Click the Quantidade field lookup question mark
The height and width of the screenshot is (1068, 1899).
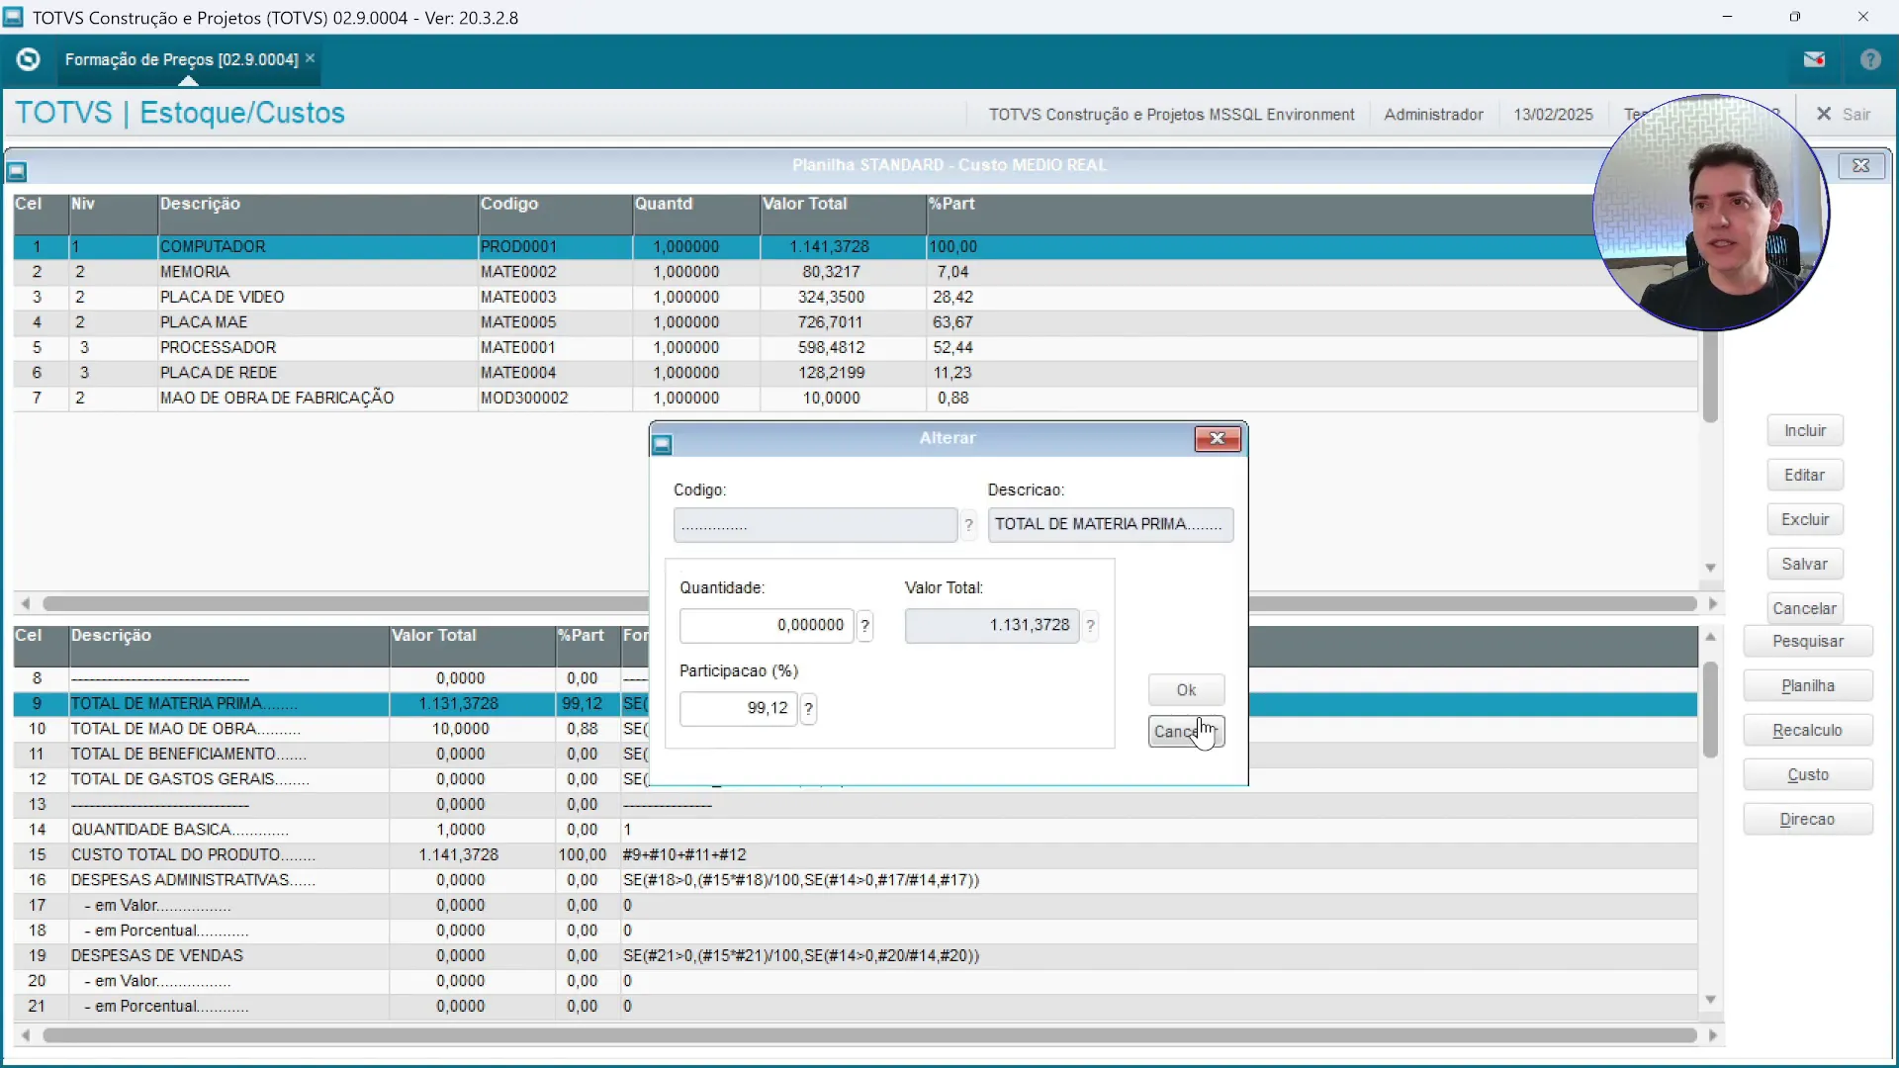pyautogui.click(x=865, y=625)
